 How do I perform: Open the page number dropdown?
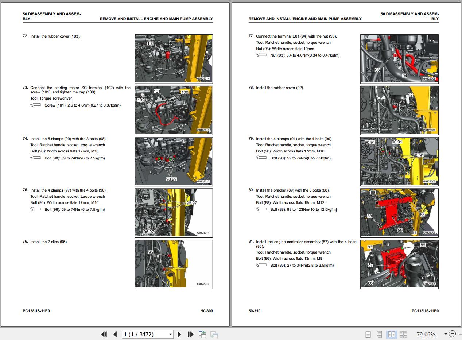170,334
